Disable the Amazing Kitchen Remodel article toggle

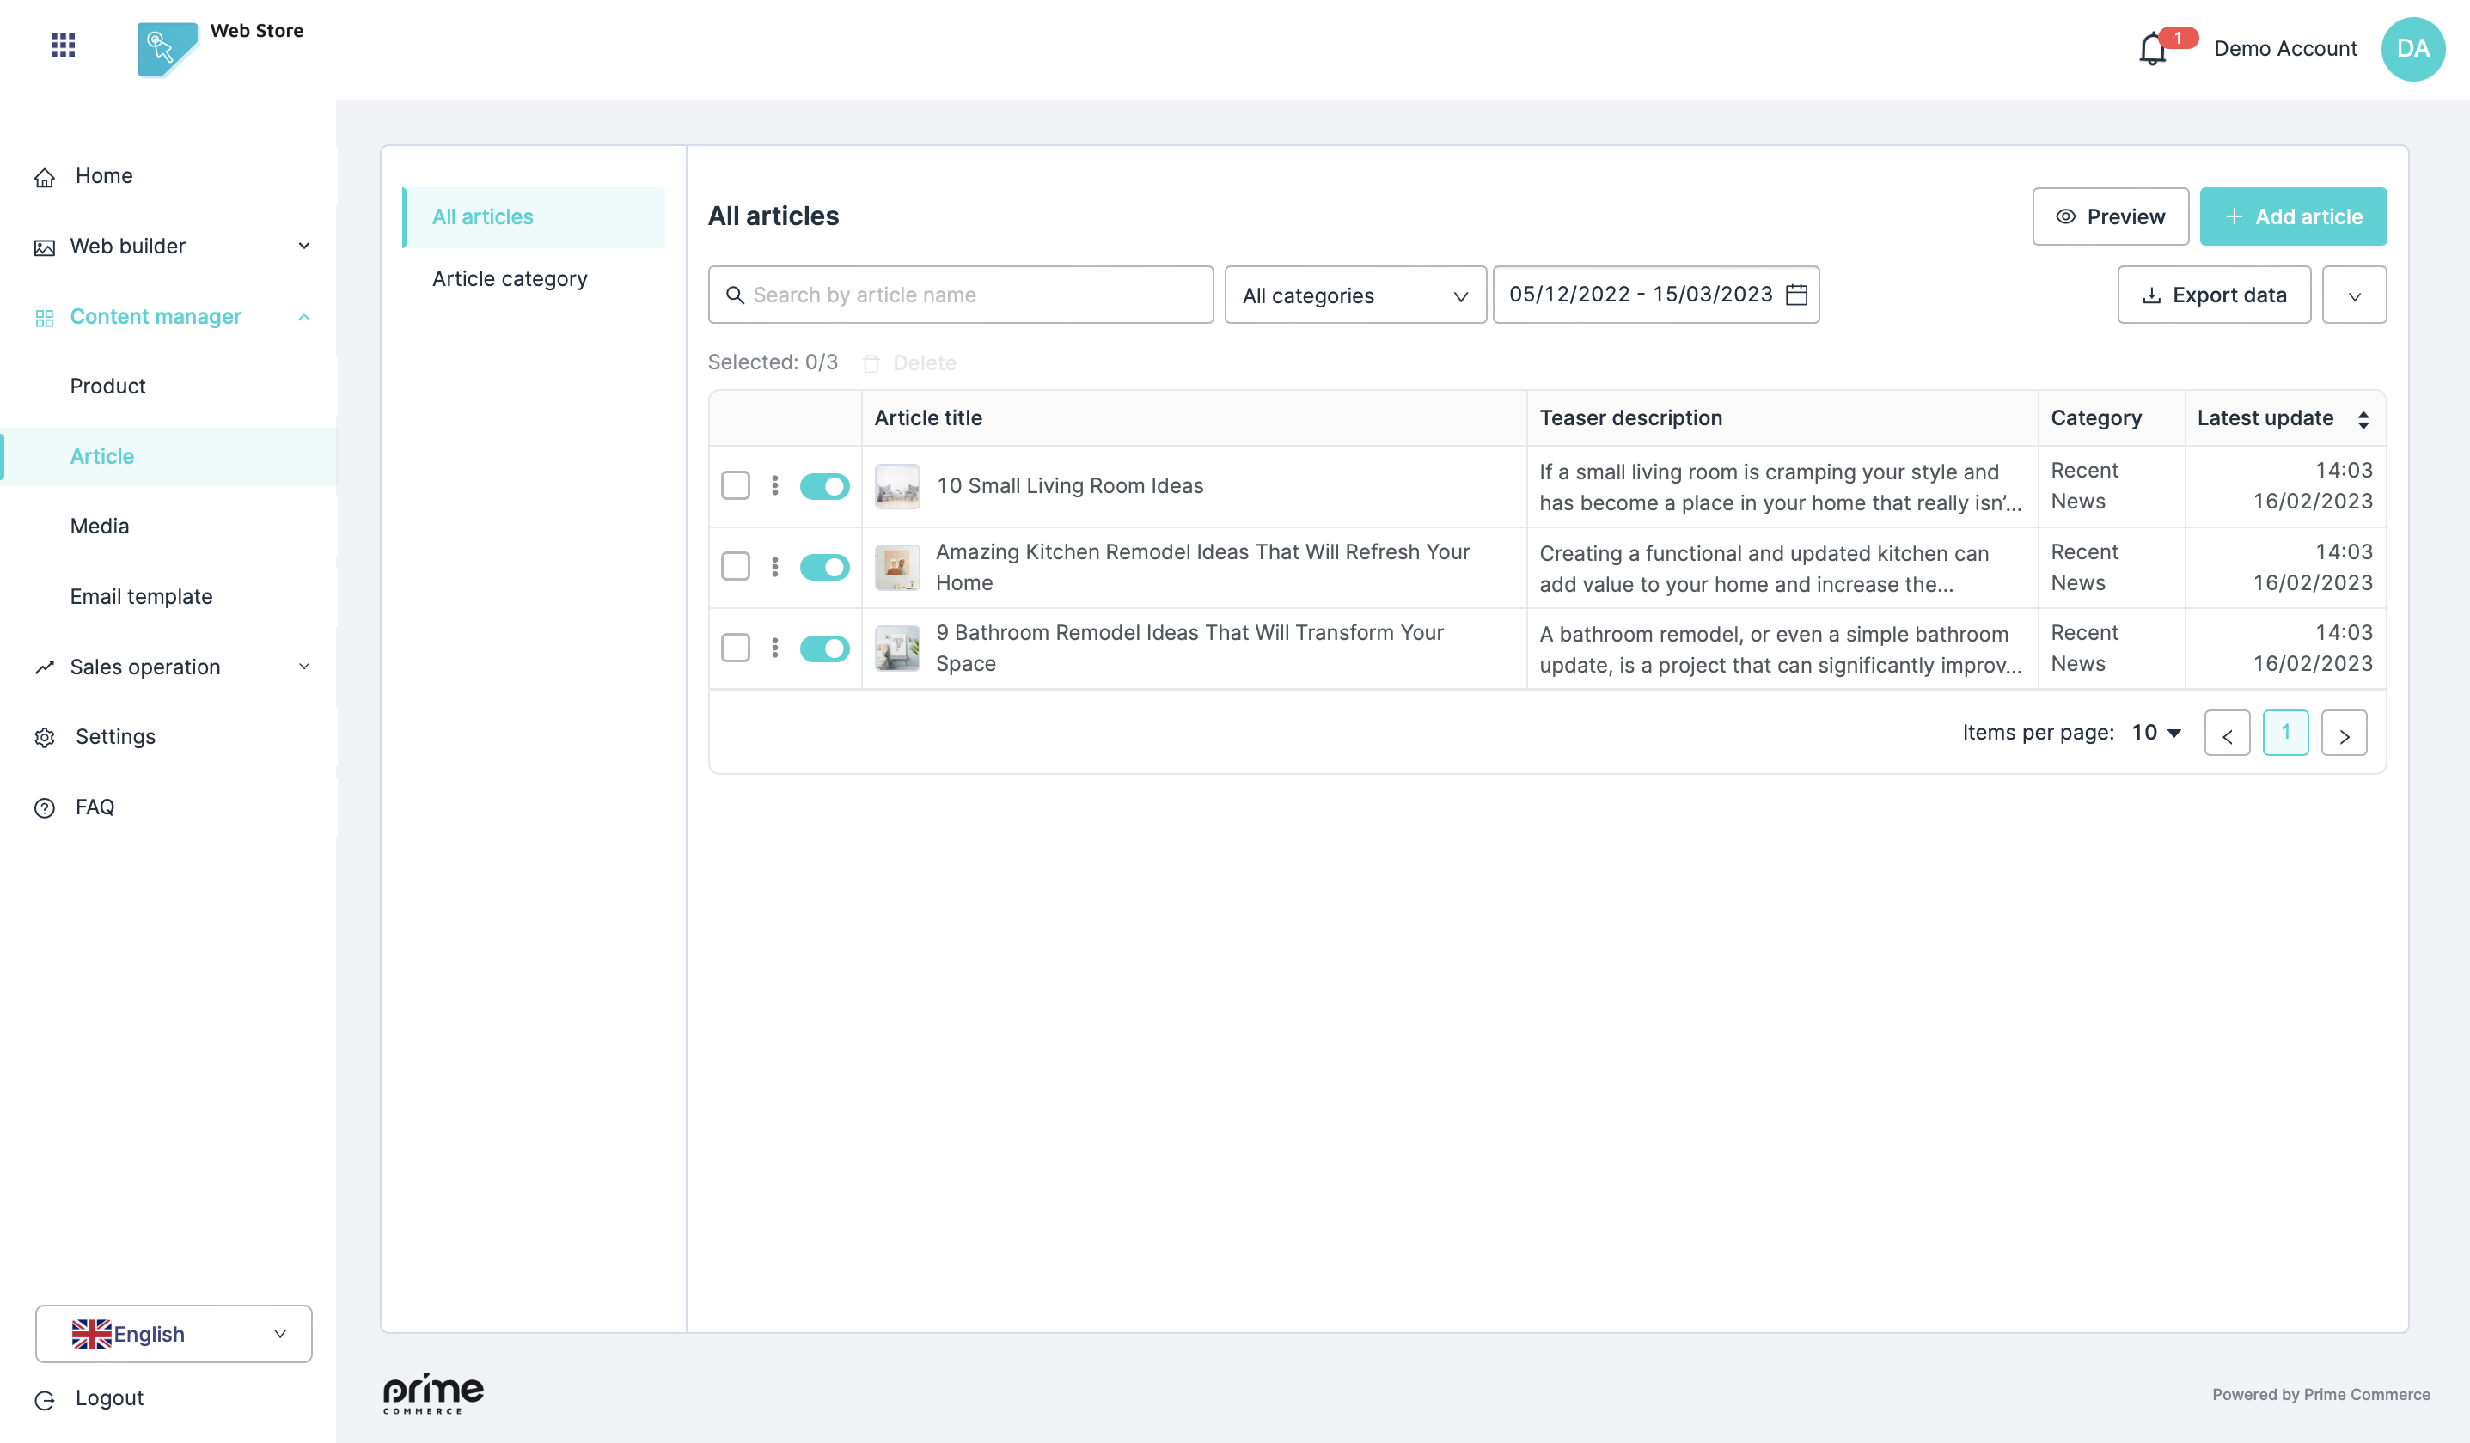click(x=824, y=567)
